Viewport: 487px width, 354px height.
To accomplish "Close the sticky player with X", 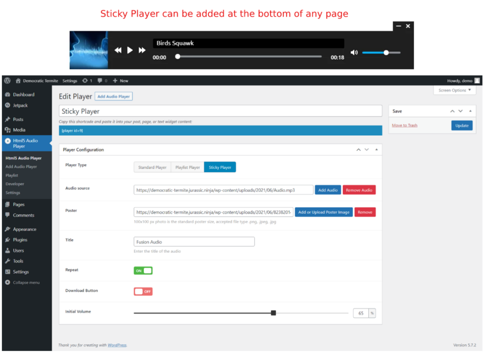I will 408,26.
